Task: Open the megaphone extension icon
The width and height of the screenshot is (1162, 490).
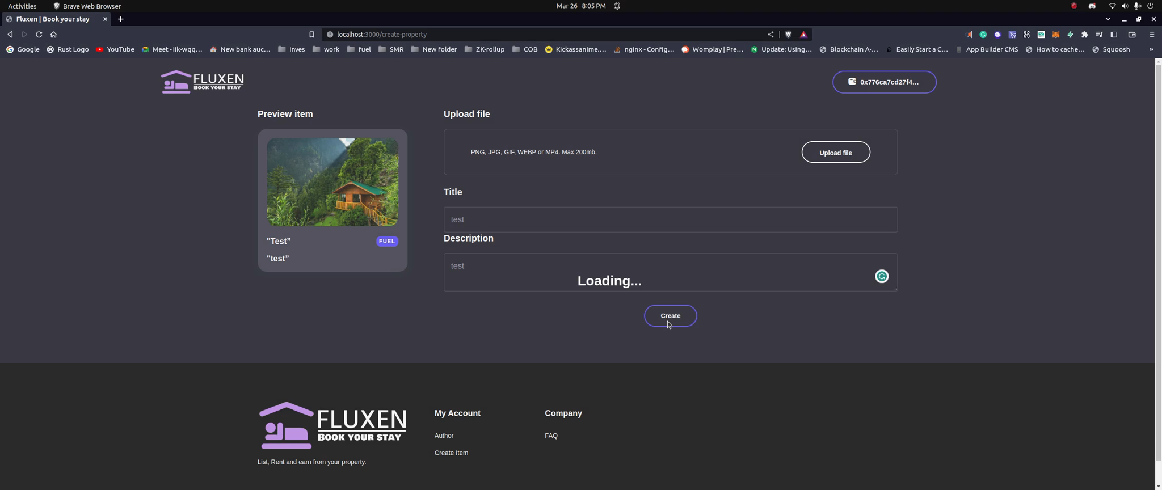Action: coord(969,35)
